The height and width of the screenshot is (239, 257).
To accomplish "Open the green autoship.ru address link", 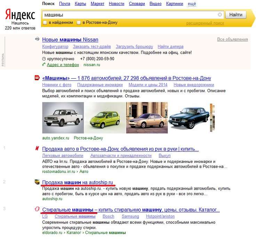I will 52,199.
